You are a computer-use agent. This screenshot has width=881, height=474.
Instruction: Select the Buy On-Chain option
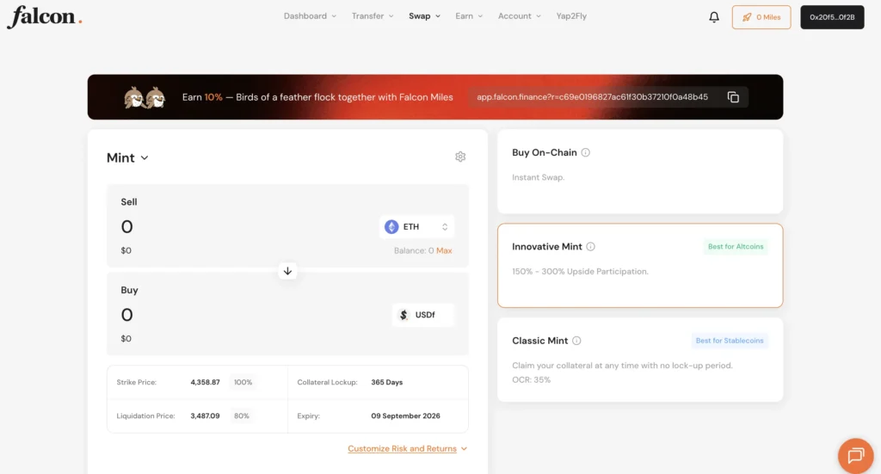(x=640, y=171)
